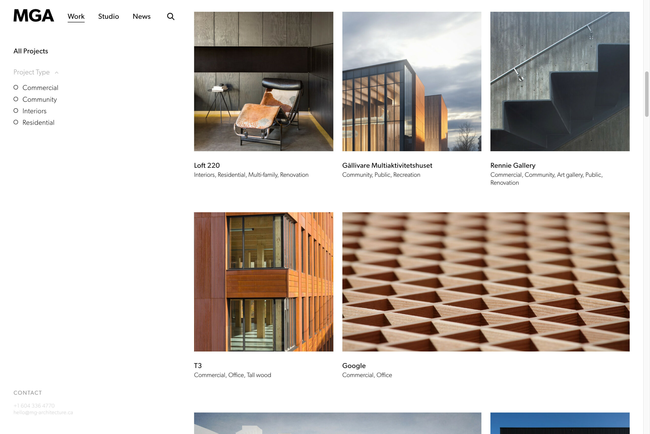Open the Gällivare Multiaktivitetshuset image
650x434 pixels.
point(412,81)
